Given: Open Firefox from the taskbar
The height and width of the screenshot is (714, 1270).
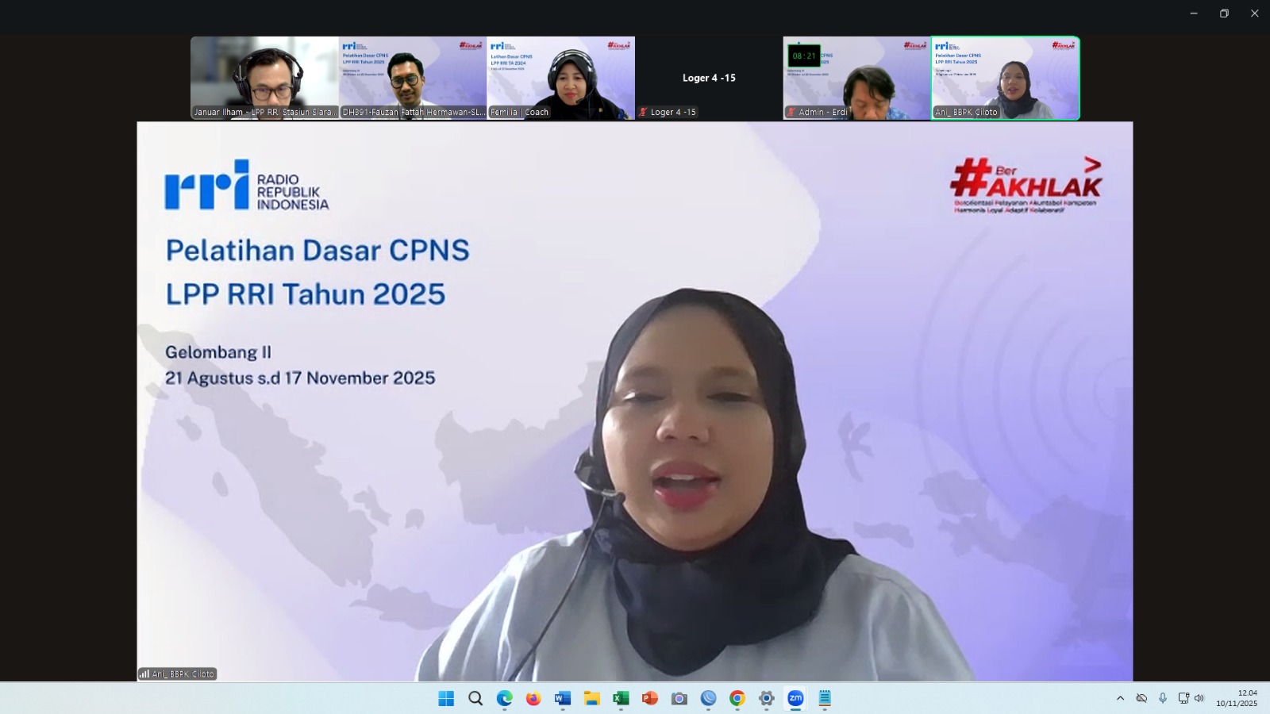Looking at the screenshot, I should point(533,698).
